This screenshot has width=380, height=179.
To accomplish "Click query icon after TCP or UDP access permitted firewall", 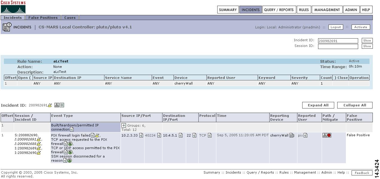I will [66, 152].
